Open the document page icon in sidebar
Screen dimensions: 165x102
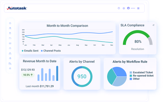tap(10, 33)
